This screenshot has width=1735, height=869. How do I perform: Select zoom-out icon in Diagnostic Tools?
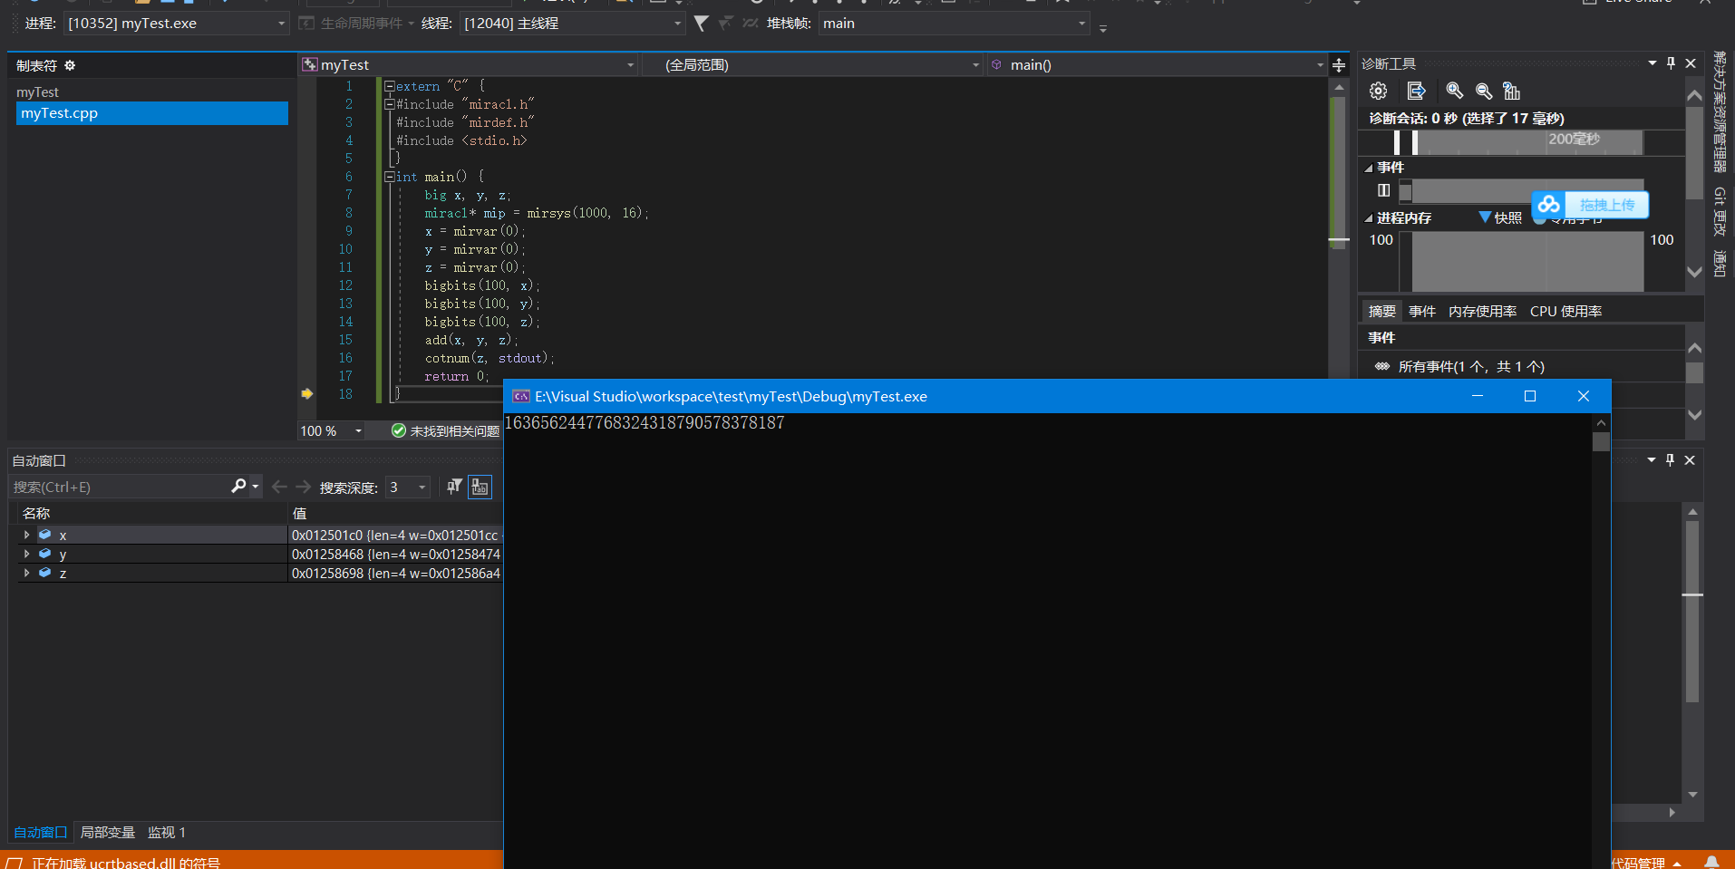(x=1484, y=91)
